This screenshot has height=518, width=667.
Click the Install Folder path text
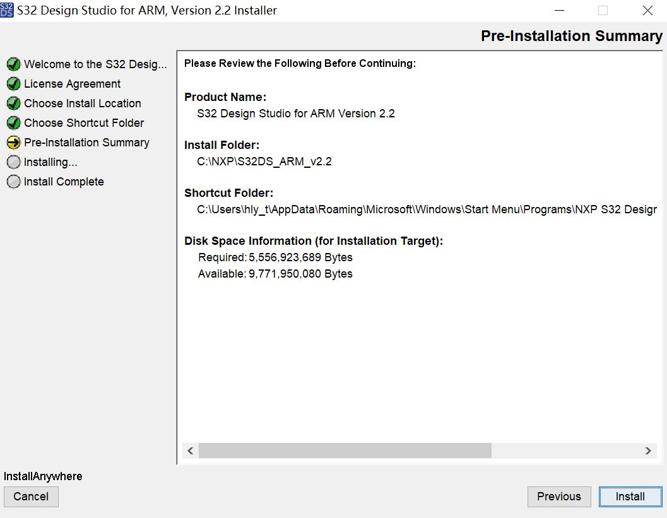point(264,162)
